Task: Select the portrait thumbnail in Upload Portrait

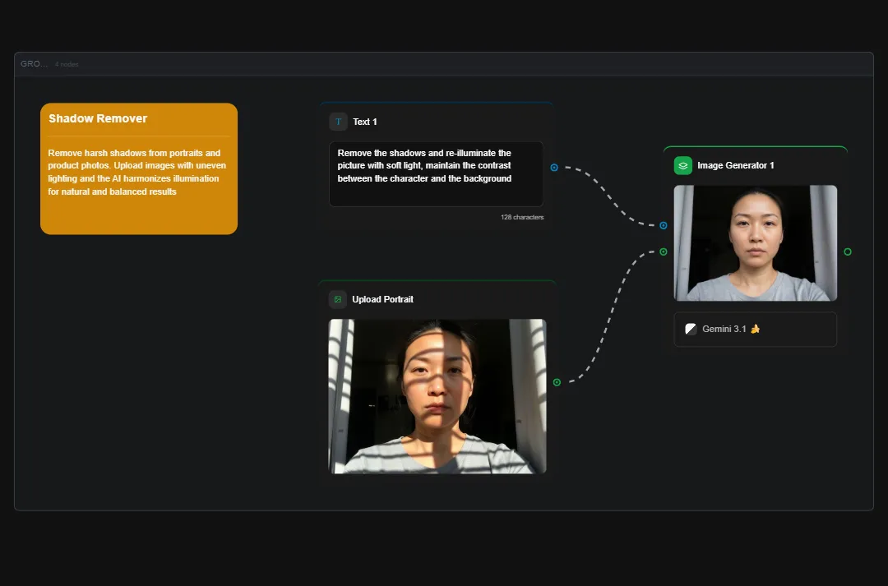Action: click(437, 397)
